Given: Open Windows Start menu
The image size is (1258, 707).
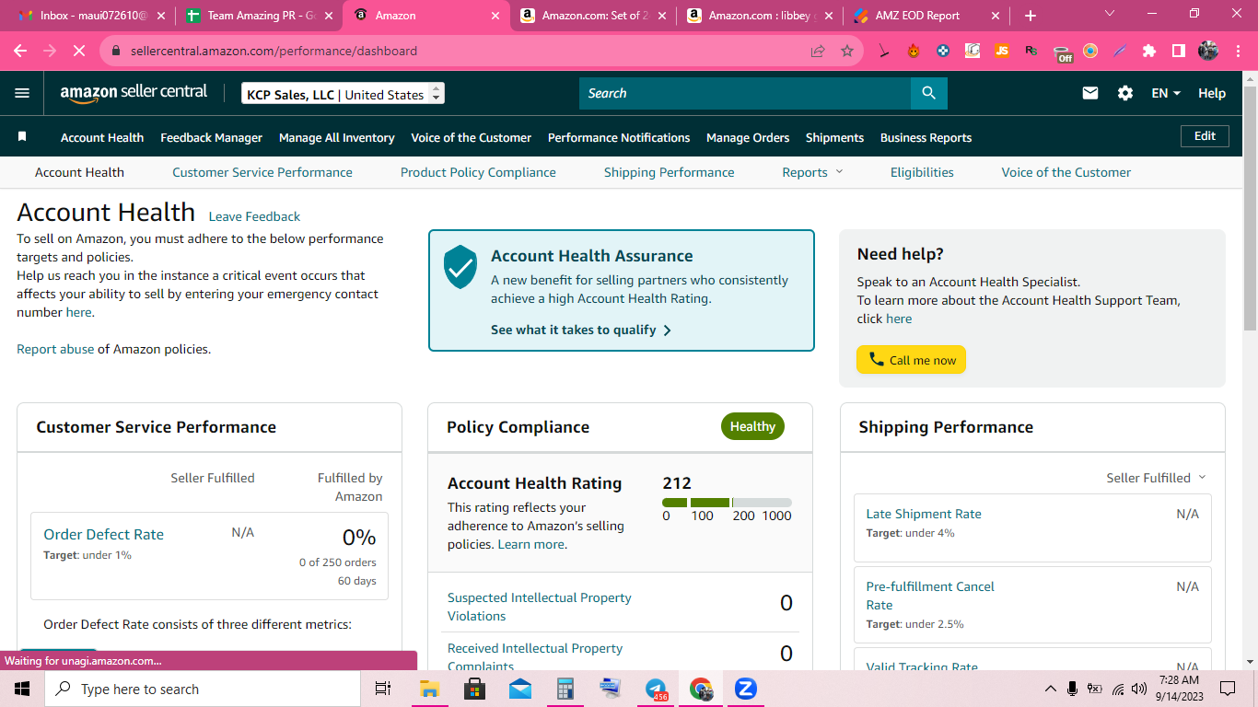Looking at the screenshot, I should (x=22, y=689).
